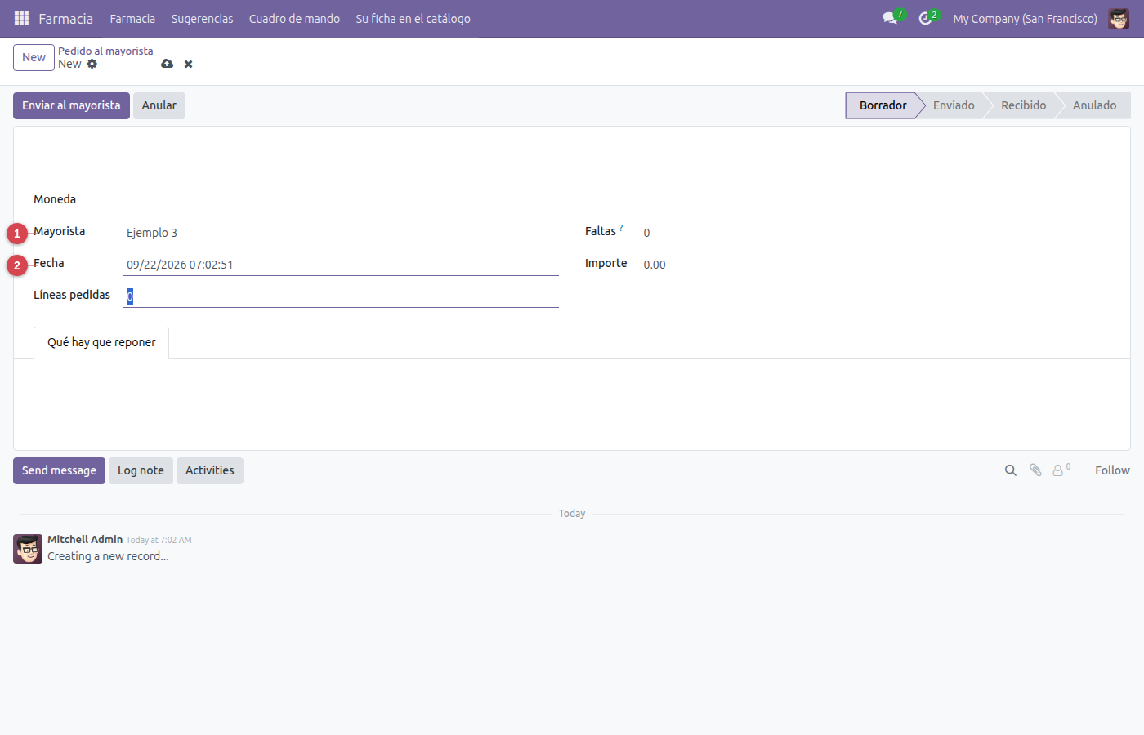Attach files with the paperclip icon
The width and height of the screenshot is (1144, 735).
[x=1035, y=470]
